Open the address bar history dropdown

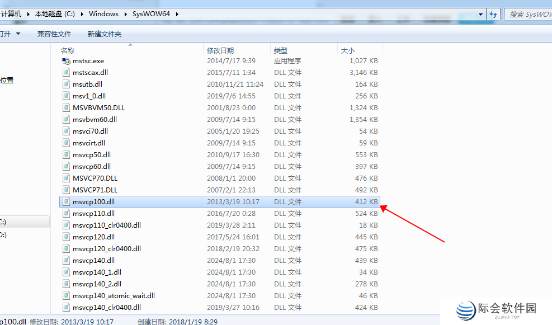[x=480, y=14]
